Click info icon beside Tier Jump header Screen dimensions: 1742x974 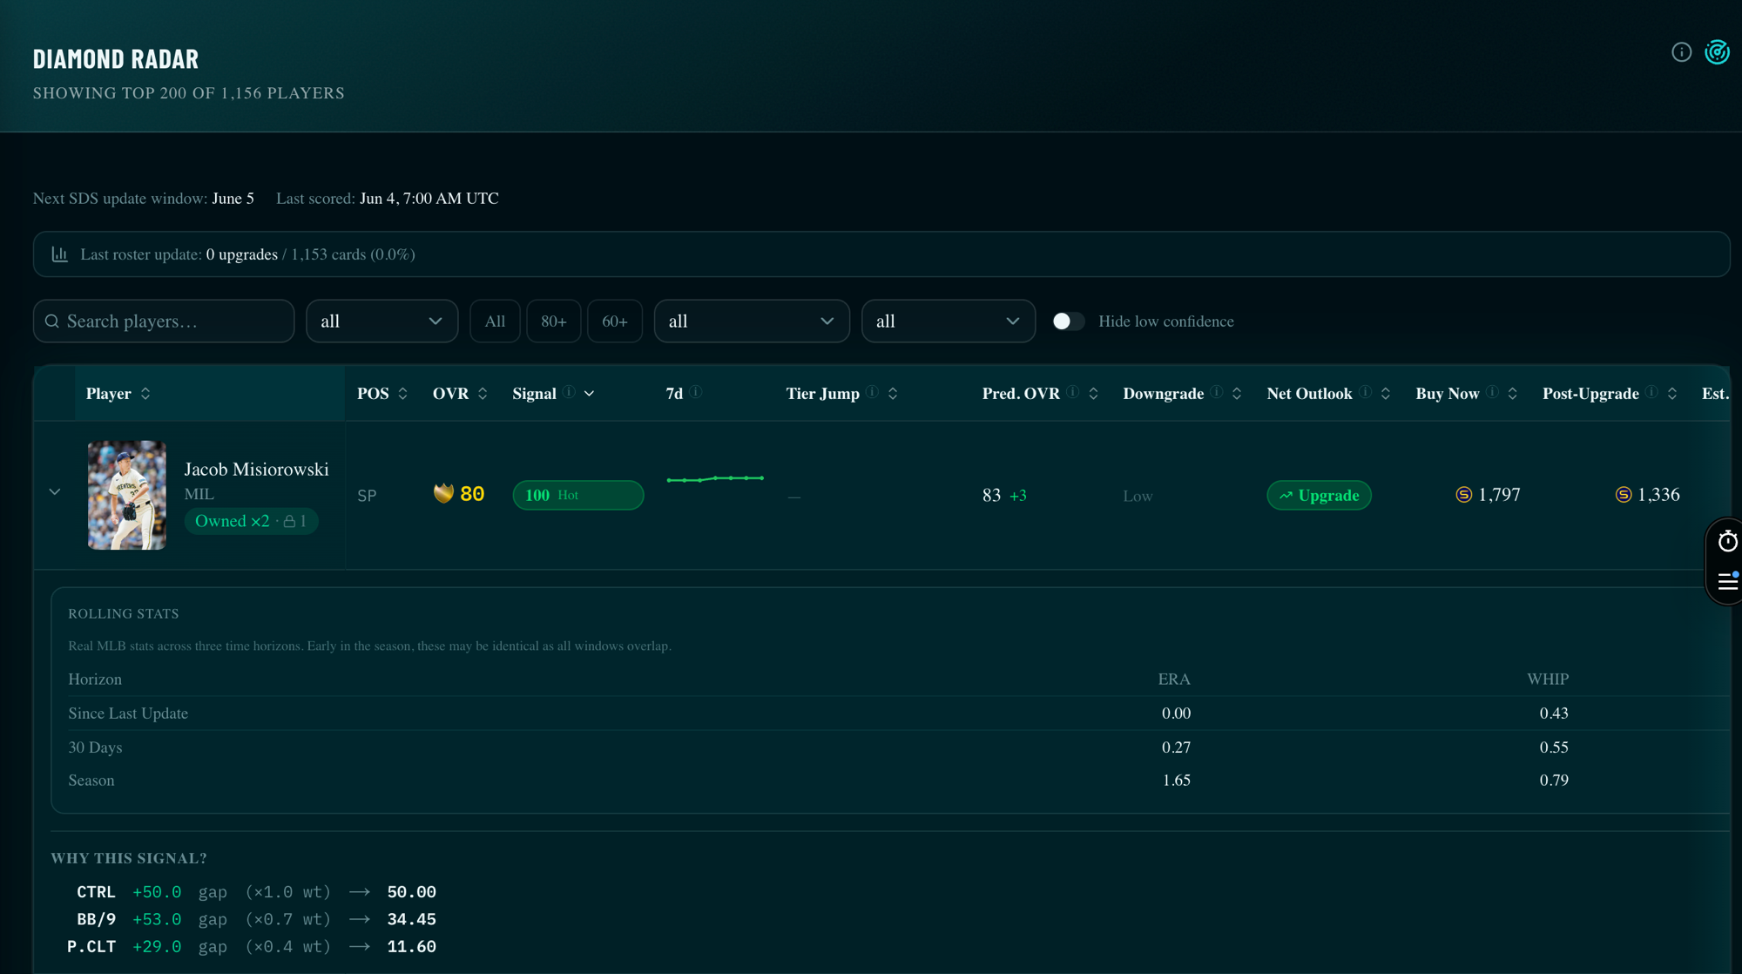point(872,392)
